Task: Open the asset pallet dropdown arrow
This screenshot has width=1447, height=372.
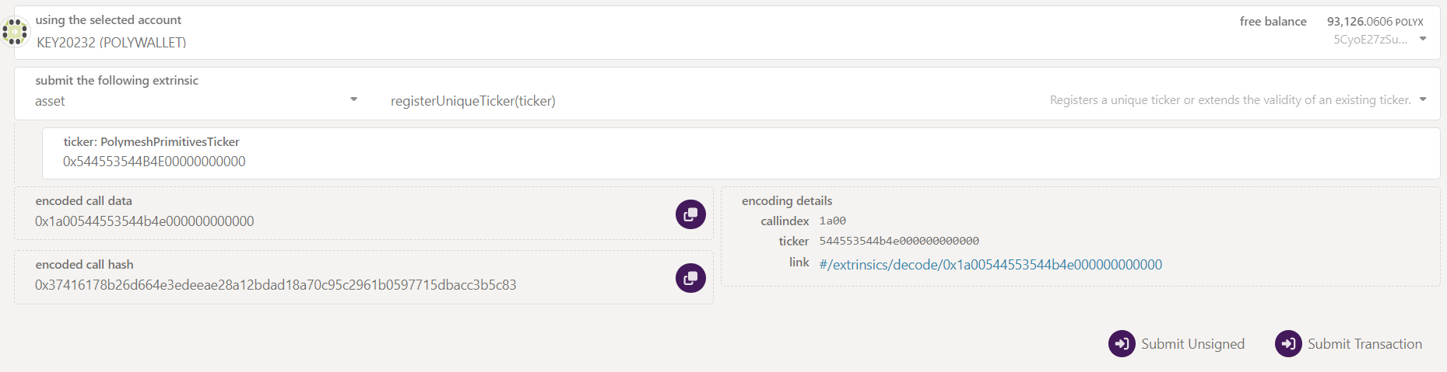Action: 354,99
